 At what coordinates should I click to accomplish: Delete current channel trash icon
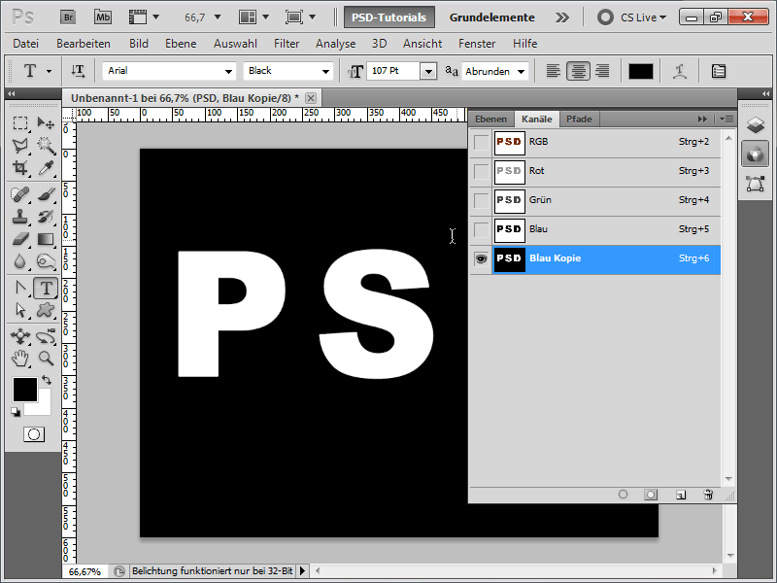pyautogui.click(x=708, y=495)
